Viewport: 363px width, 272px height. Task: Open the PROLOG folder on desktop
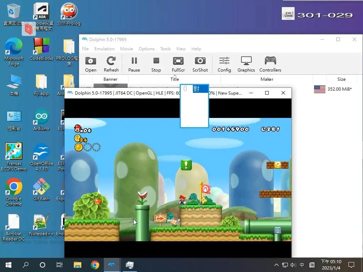68,52
